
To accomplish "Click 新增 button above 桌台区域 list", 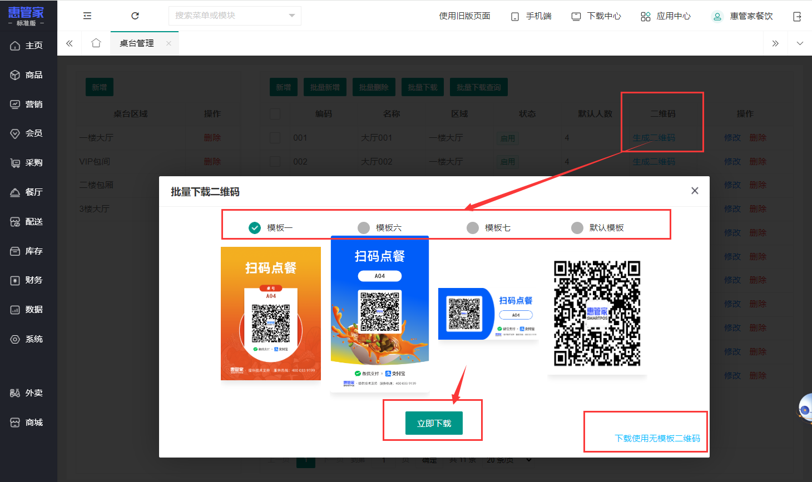I will point(100,87).
